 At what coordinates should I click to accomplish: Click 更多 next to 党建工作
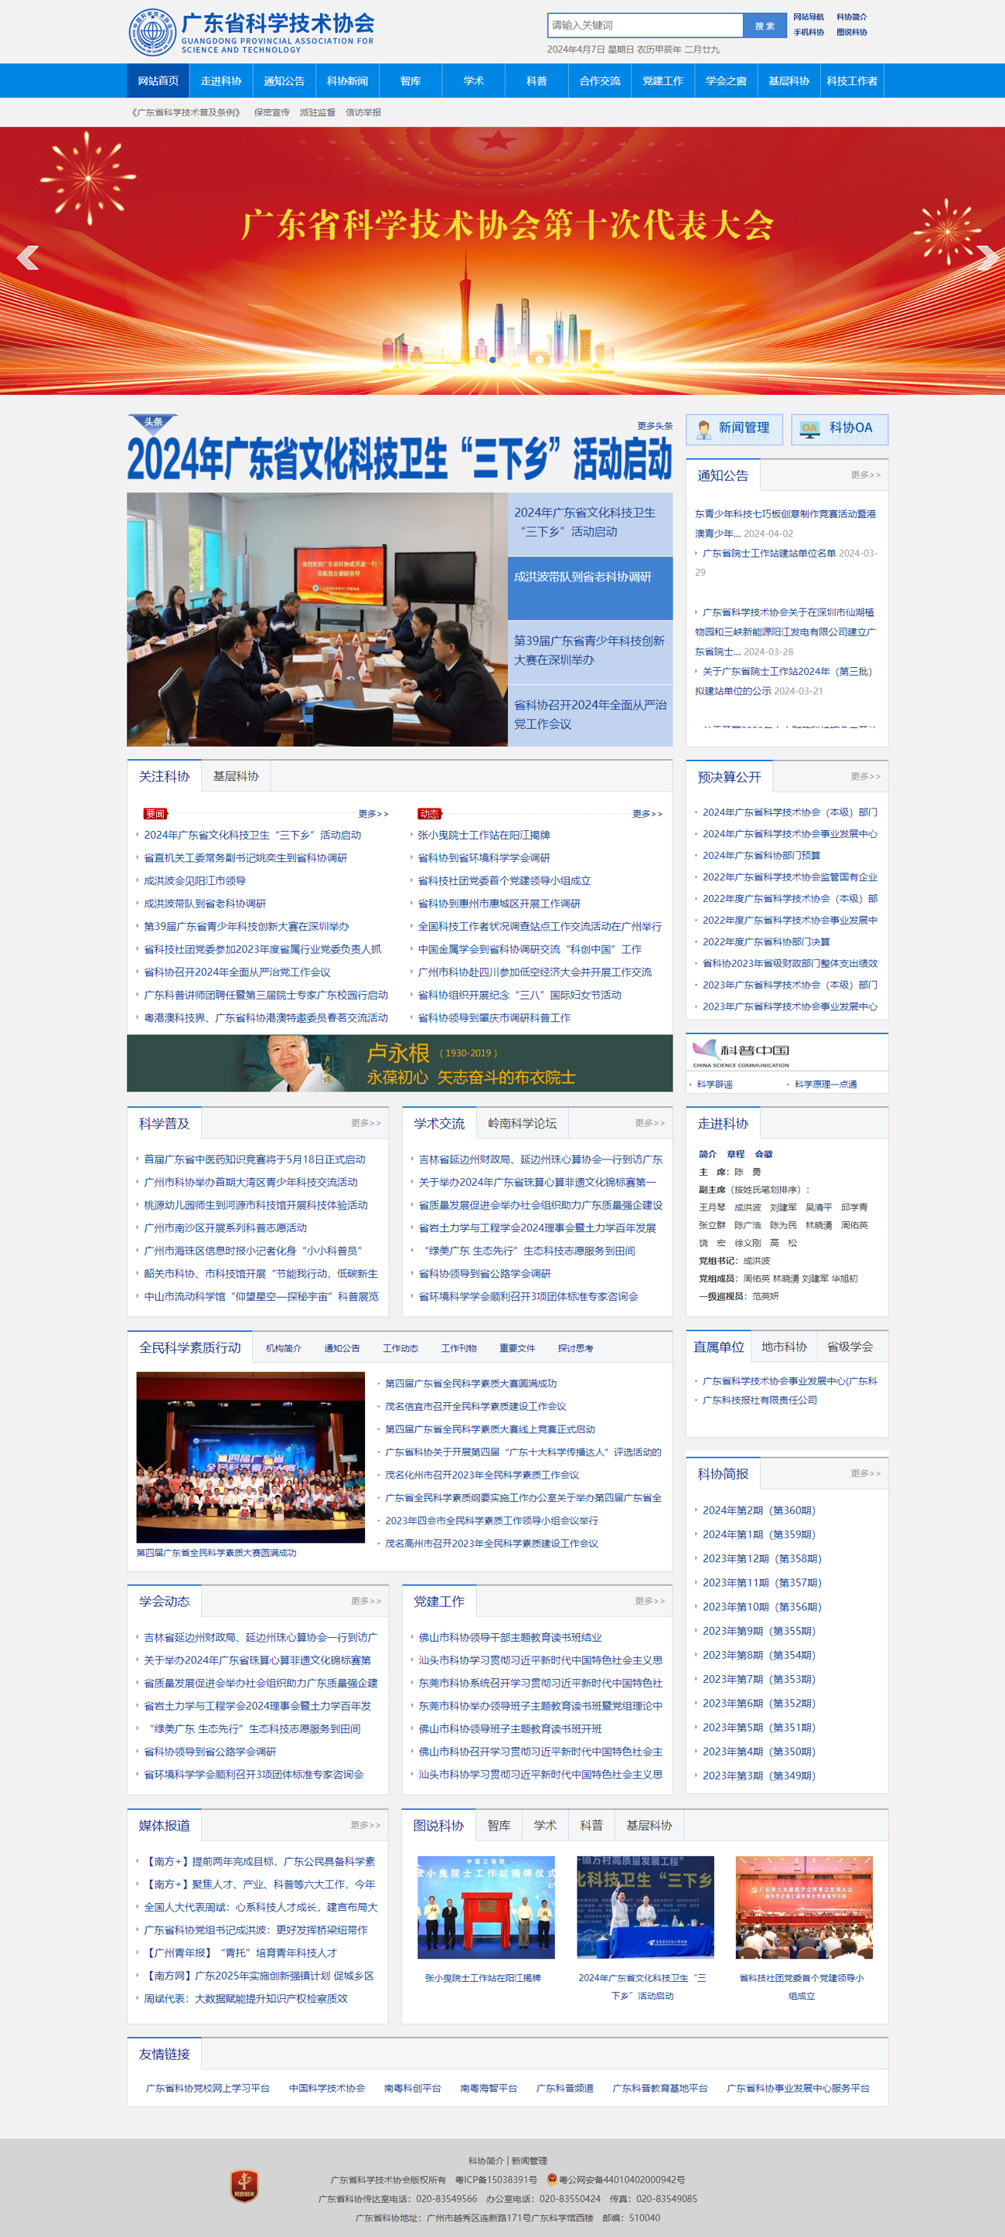(x=649, y=1602)
